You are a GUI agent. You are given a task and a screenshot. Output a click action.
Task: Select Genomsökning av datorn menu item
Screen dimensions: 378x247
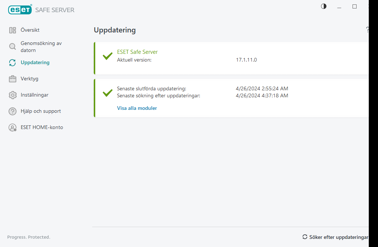click(41, 47)
